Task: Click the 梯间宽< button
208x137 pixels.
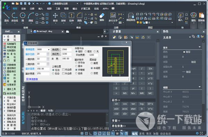Action: click(56, 50)
